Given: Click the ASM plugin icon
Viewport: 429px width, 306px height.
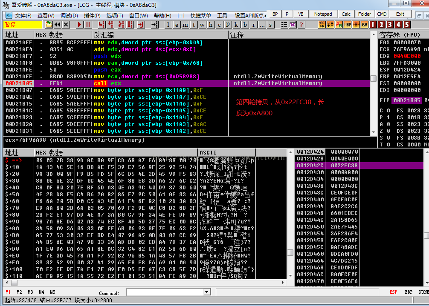Looking at the screenshot, I should (365, 25).
